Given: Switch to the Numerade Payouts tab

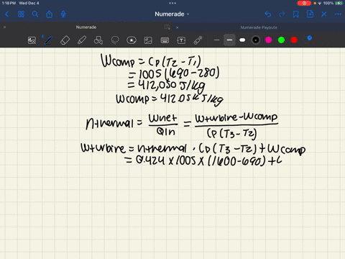Looking at the screenshot, I should pyautogui.click(x=259, y=27).
